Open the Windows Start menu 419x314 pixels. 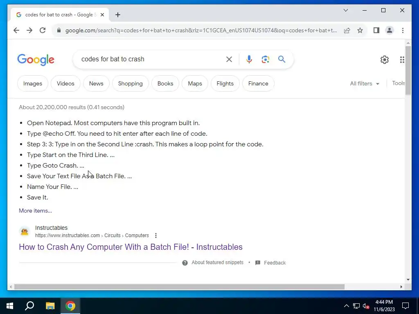pyautogui.click(x=10, y=306)
